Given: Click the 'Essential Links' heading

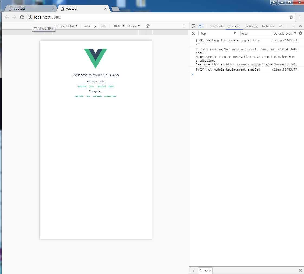Looking at the screenshot, I should click(95, 81).
